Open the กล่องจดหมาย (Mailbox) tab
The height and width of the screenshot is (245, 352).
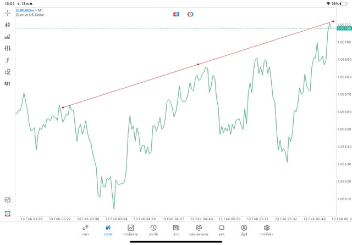point(199,230)
